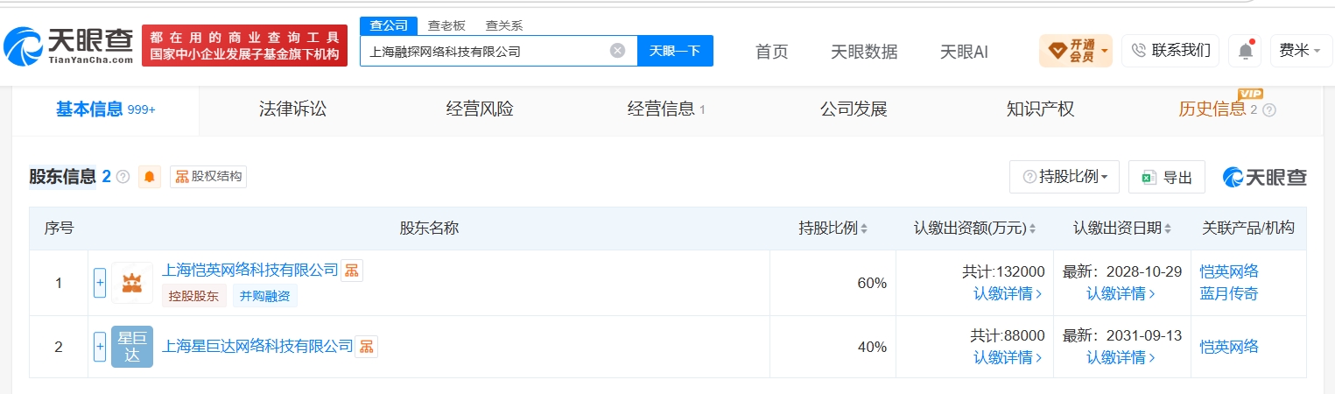Select the 知识产权 tab
The image size is (1335, 394).
(1040, 109)
